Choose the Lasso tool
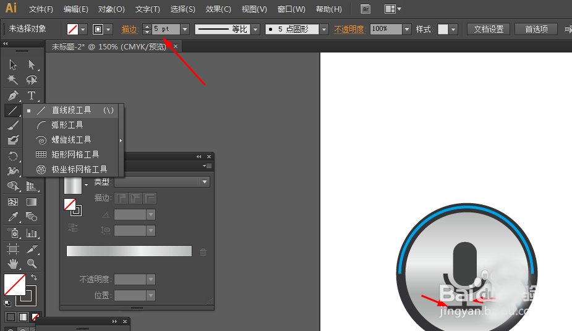 [x=32, y=80]
